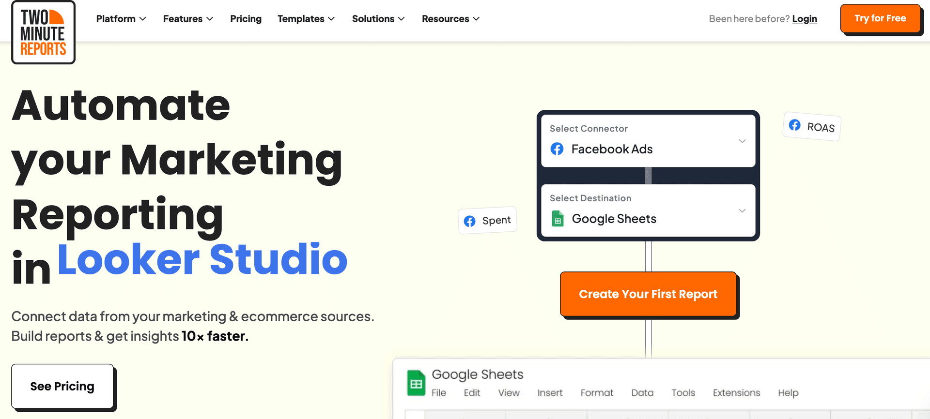Expand the Resources menu
This screenshot has width=930, height=419.
[450, 19]
